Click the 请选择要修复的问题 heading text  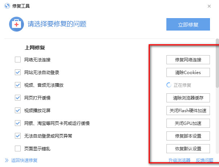pos(57,24)
